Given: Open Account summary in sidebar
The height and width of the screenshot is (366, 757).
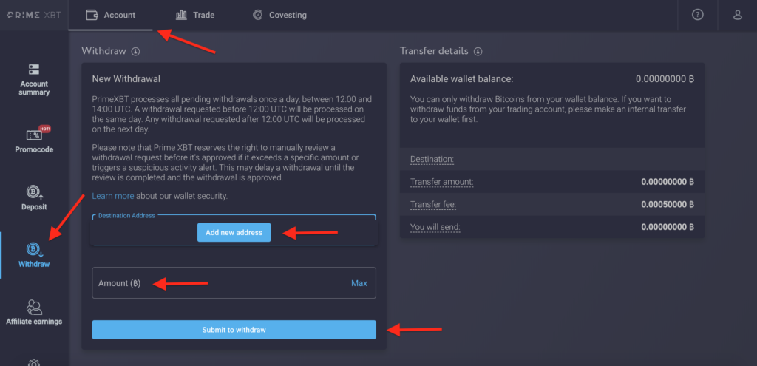Looking at the screenshot, I should (34, 80).
